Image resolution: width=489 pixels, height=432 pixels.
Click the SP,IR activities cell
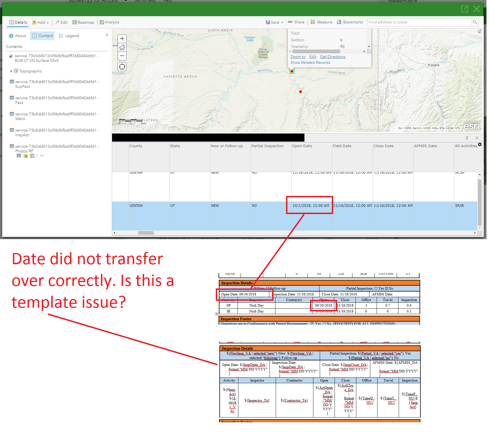point(466,216)
